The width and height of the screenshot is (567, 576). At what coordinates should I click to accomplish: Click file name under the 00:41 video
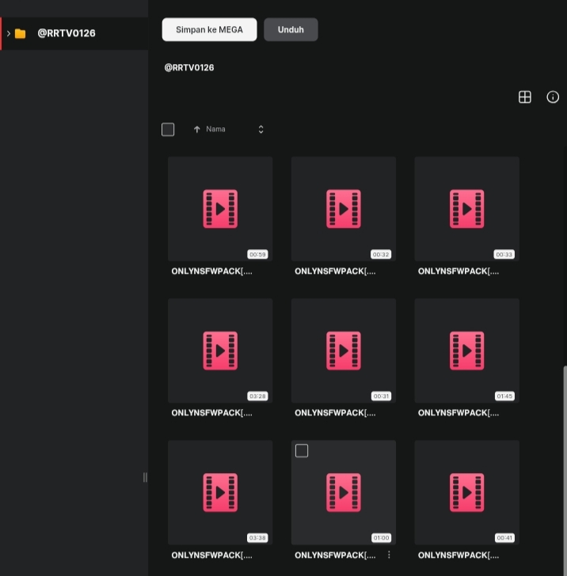(x=459, y=555)
